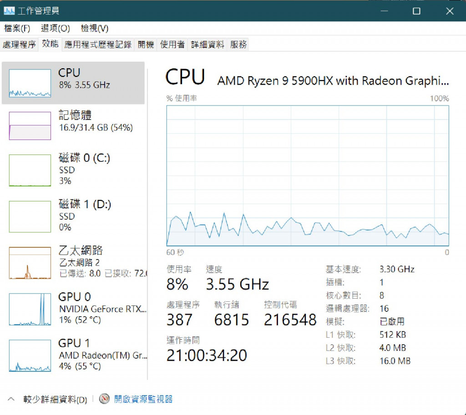466x415 pixels.
Task: Switch to the 使用者 tab
Action: click(x=172, y=45)
